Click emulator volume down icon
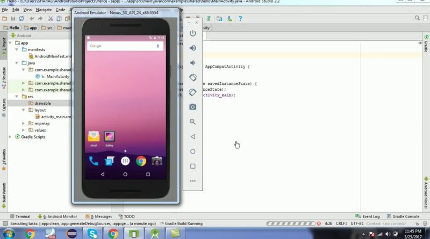Viewport: 430px width, 239px height. click(193, 63)
